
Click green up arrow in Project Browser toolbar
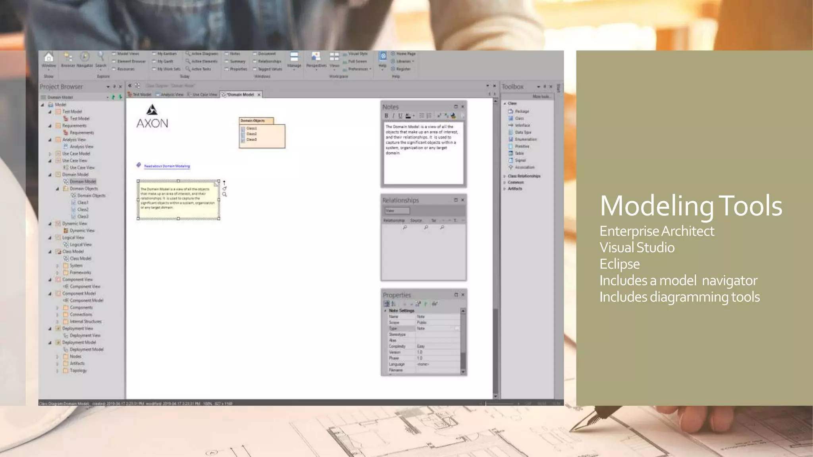coord(114,97)
